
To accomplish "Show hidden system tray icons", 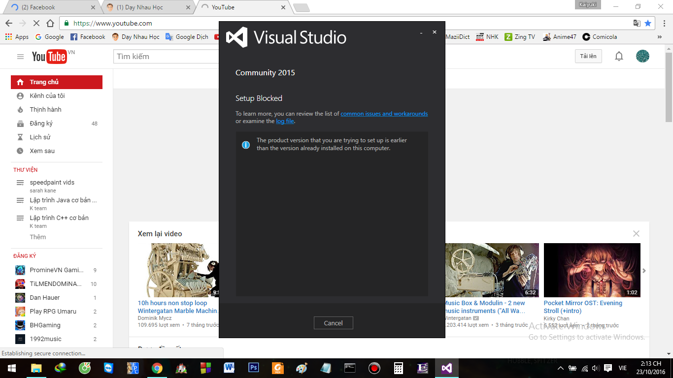I will click(x=561, y=368).
